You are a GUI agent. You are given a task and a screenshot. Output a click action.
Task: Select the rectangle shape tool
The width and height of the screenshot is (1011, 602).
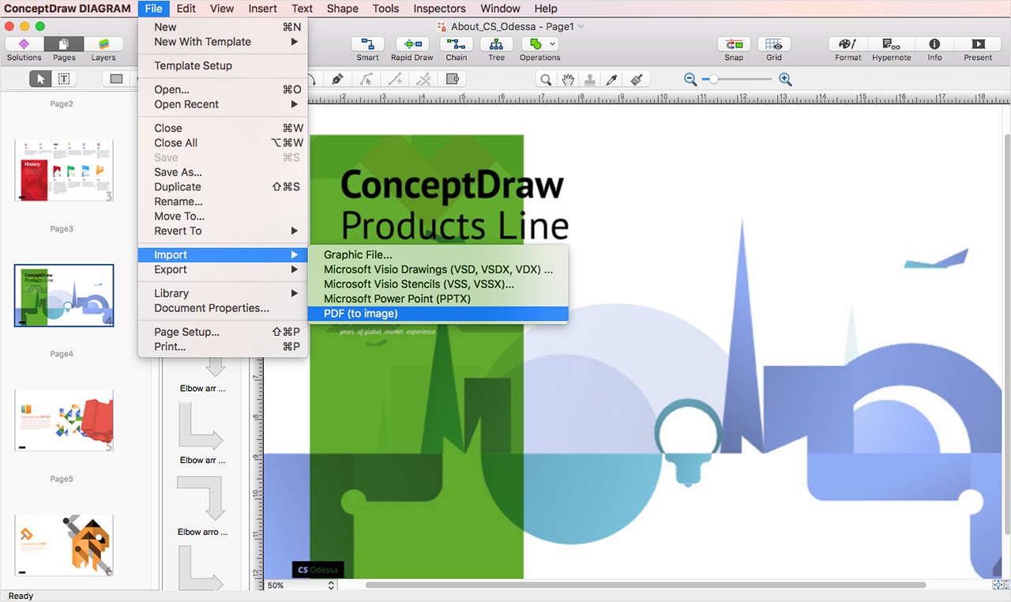116,78
